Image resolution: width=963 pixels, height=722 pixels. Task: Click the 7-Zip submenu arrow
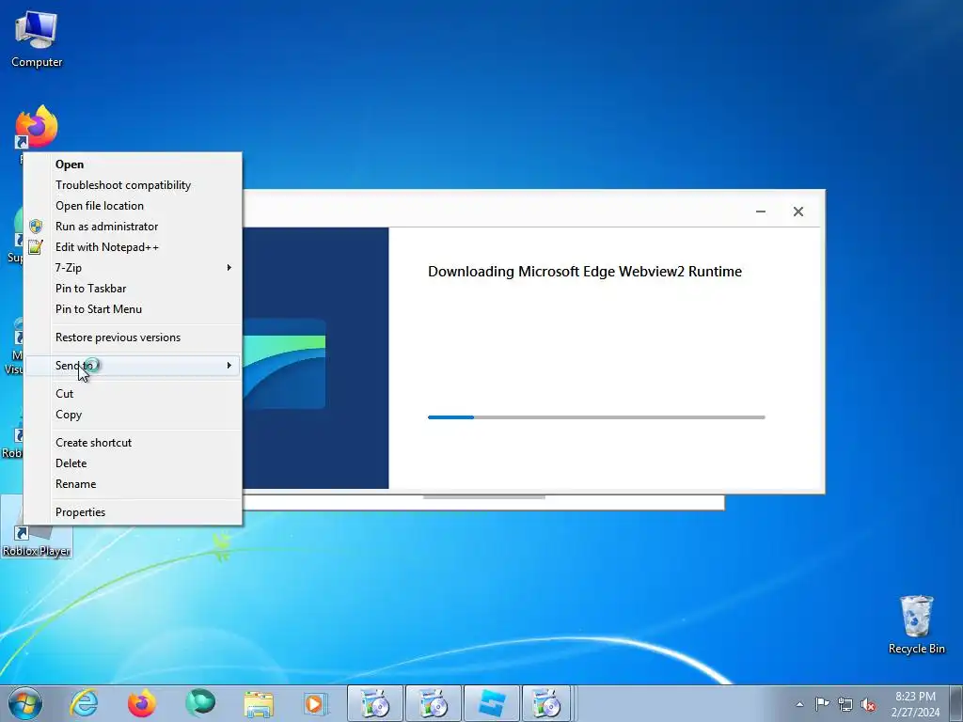229,268
